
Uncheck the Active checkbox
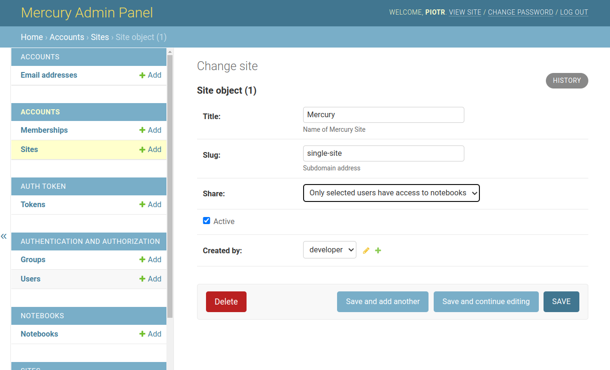tap(206, 220)
